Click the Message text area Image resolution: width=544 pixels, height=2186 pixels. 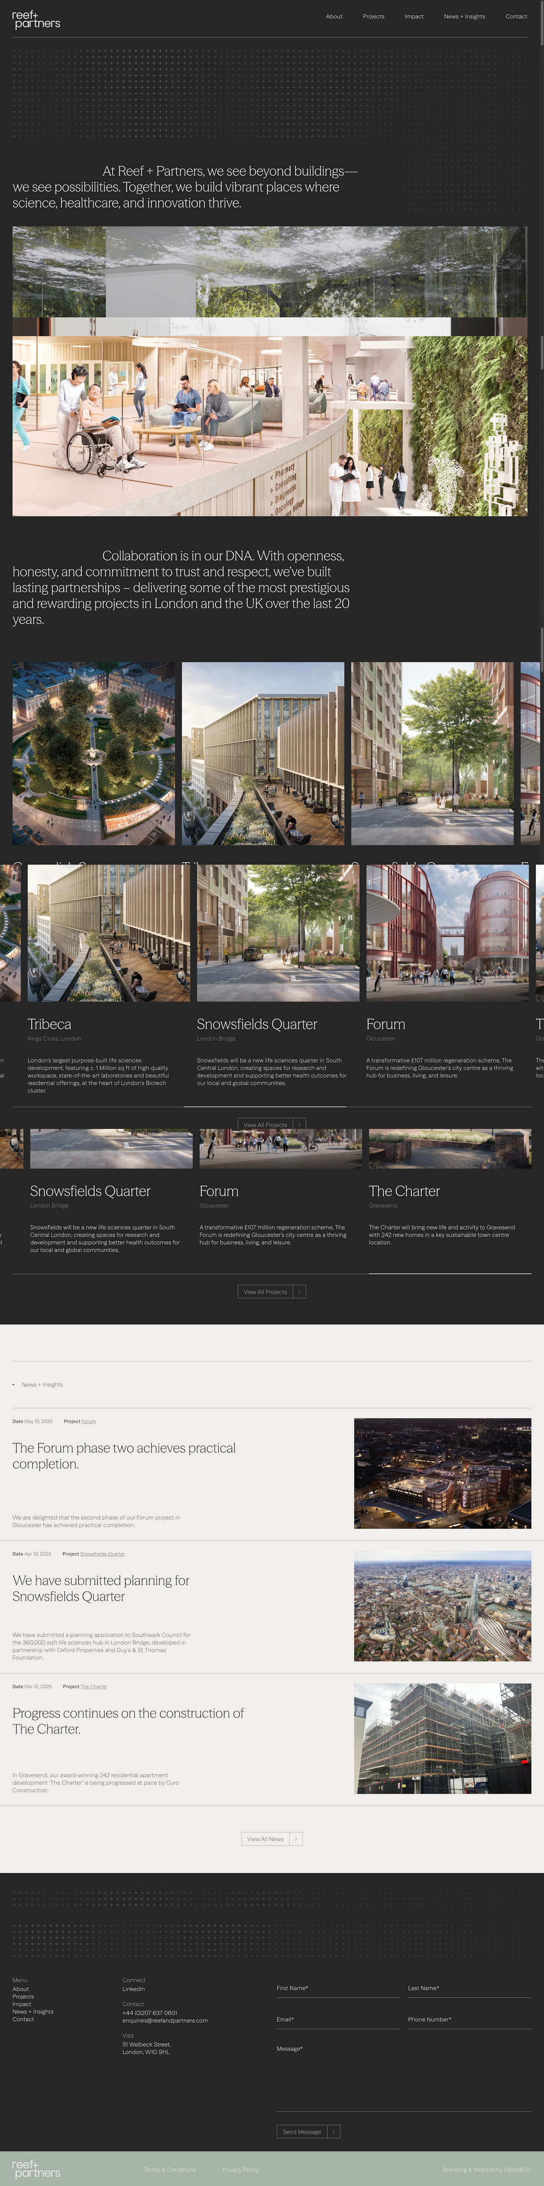pyautogui.click(x=403, y=2079)
